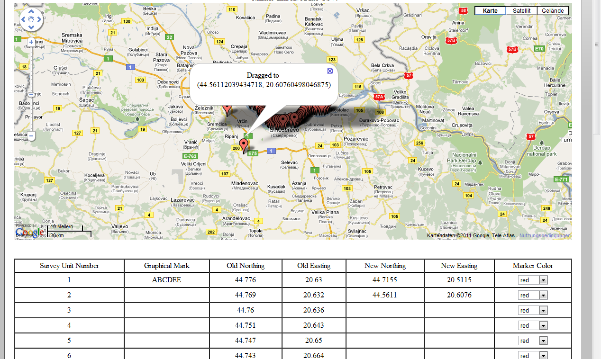601x359 pixels.
Task: Click dragged coordinates text in info bubble
Action: 264,85
